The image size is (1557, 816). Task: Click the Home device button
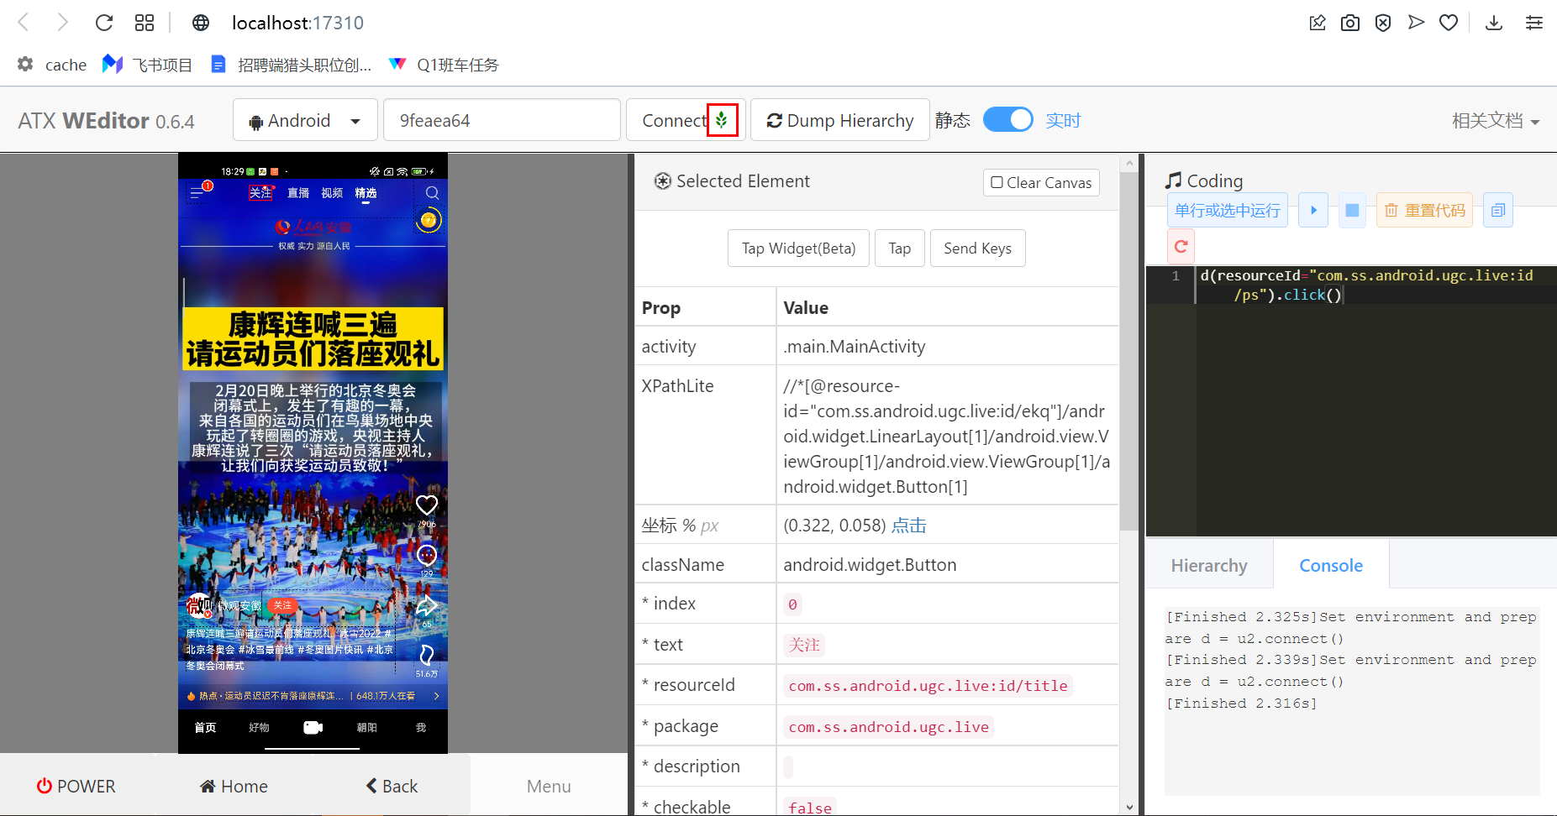(234, 786)
